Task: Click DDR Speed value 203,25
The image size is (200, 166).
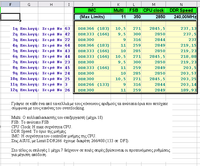Action: click(x=188, y=79)
